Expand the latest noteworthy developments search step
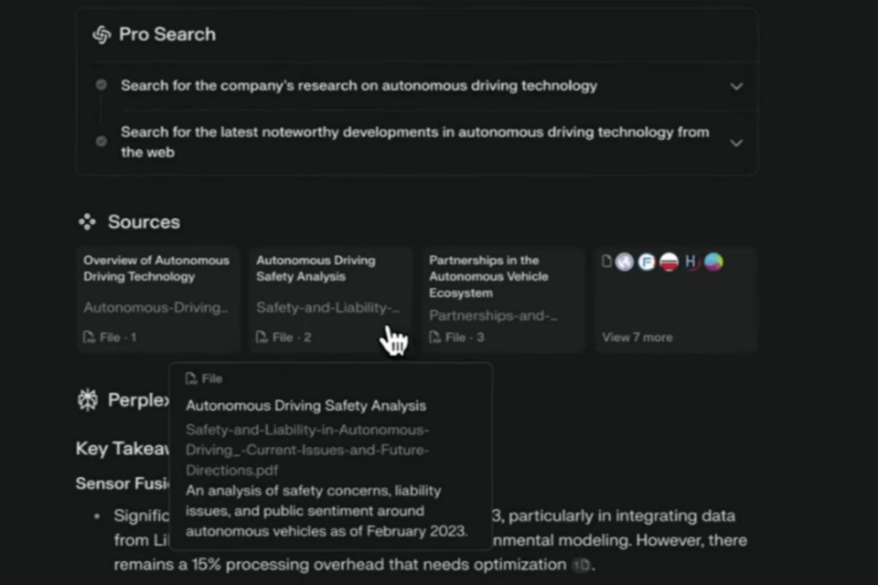Image resolution: width=878 pixels, height=585 pixels. click(x=736, y=143)
